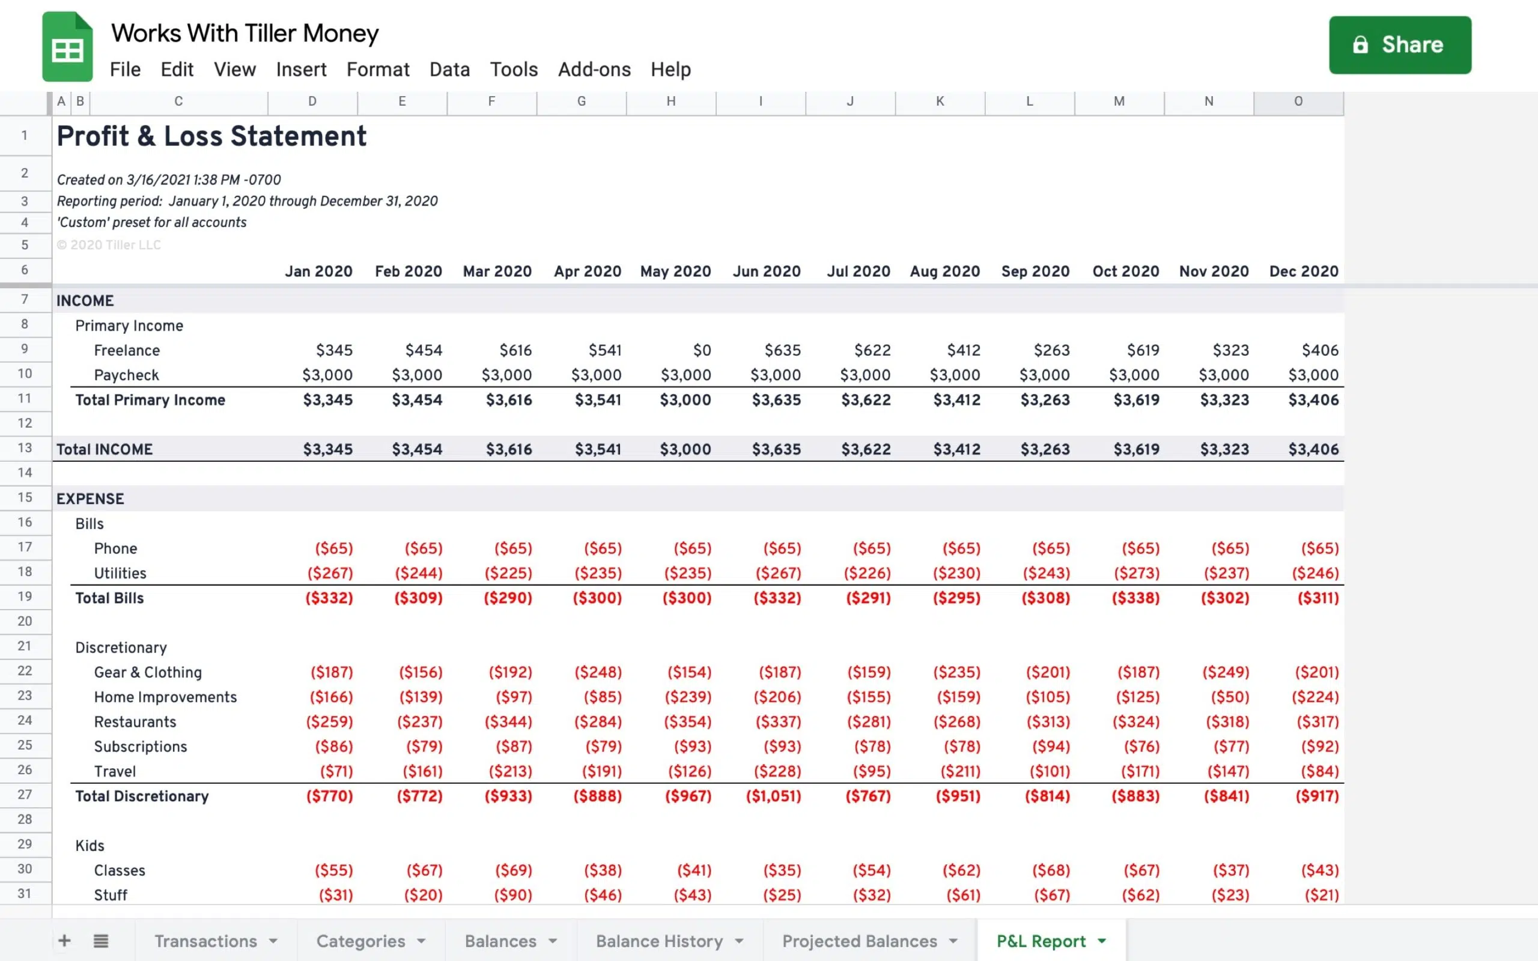Click Freelance May 2020 value $0
1538x961 pixels.
702,350
